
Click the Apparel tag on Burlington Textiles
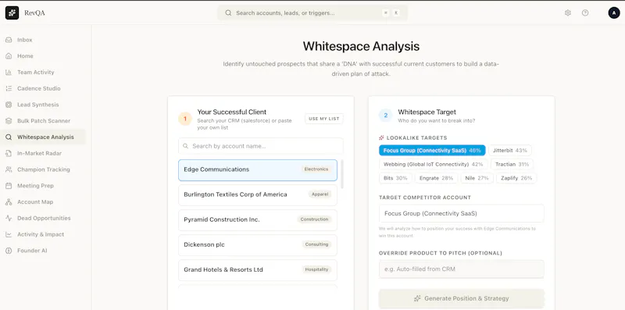pos(320,194)
